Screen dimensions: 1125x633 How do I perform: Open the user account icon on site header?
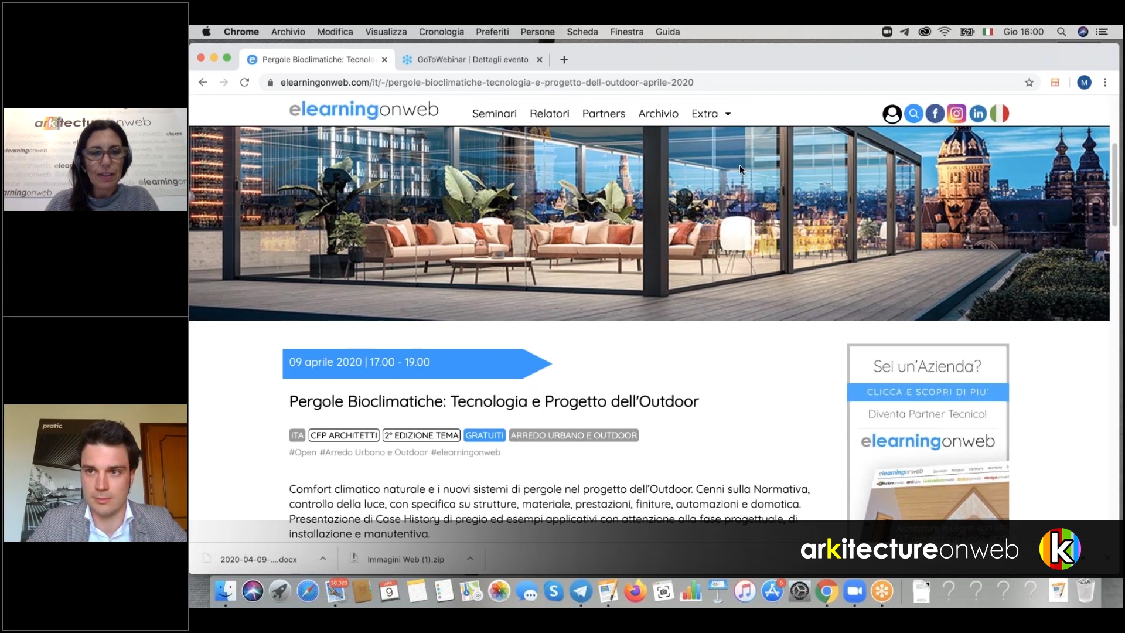[x=892, y=114]
